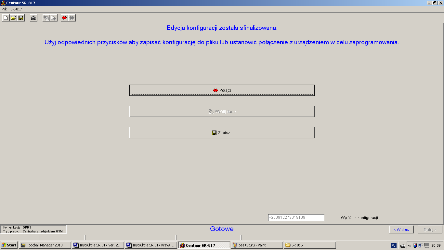
Task: Open the SR-817 menu
Action: [16, 9]
